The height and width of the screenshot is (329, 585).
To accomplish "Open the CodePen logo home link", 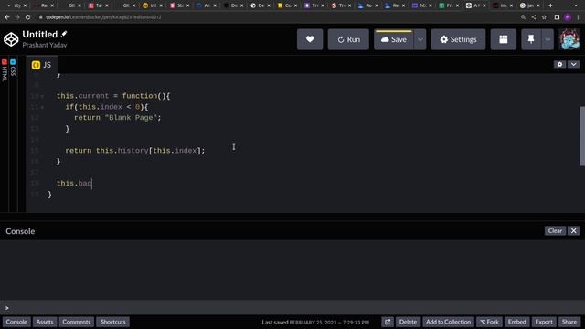I will (x=11, y=39).
